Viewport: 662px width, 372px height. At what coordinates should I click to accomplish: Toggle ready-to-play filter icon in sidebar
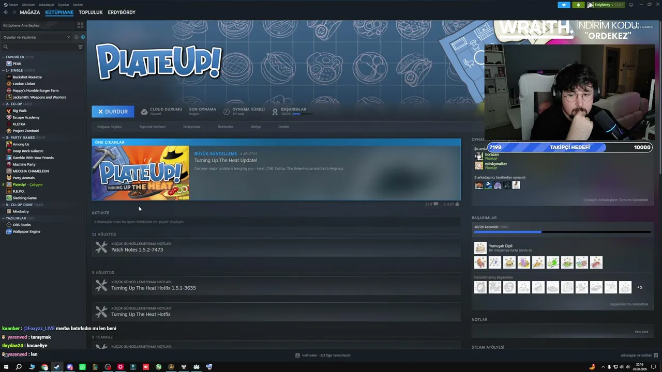pos(83,37)
